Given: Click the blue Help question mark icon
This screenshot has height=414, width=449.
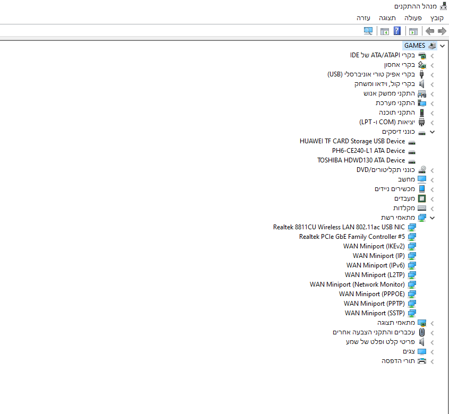Looking at the screenshot, I should coord(397,31).
